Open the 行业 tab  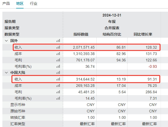point(34,3)
